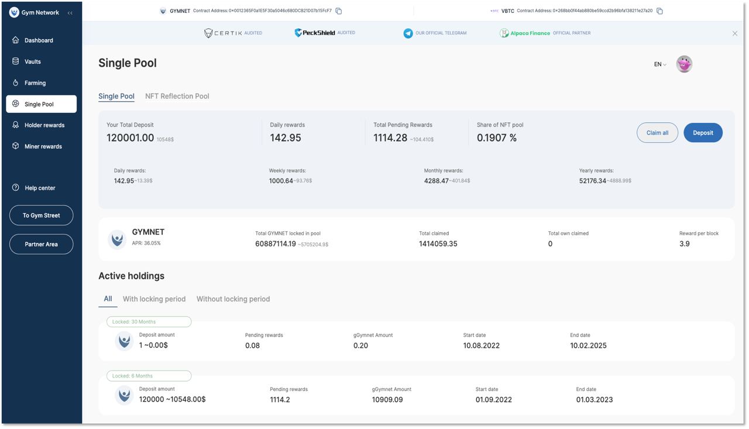This screenshot has width=749, height=429.
Task: Switch to the NFT Reflection Pool tab
Action: (x=177, y=96)
